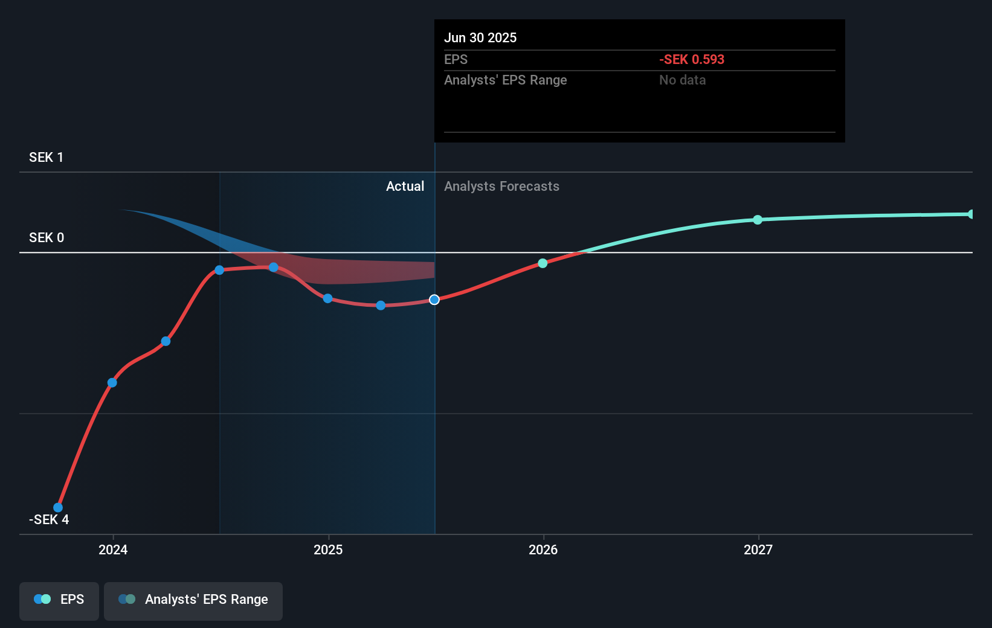This screenshot has width=992, height=628.
Task: Select the Analysts Forecasts section label
Action: [501, 186]
